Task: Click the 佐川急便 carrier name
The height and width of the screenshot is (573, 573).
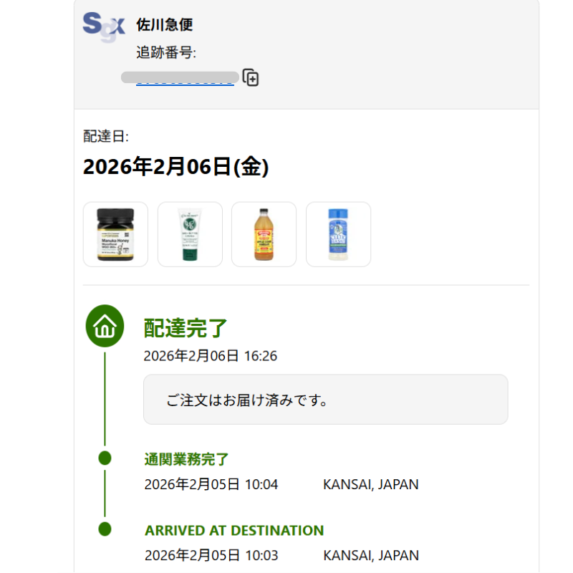Action: 165,25
